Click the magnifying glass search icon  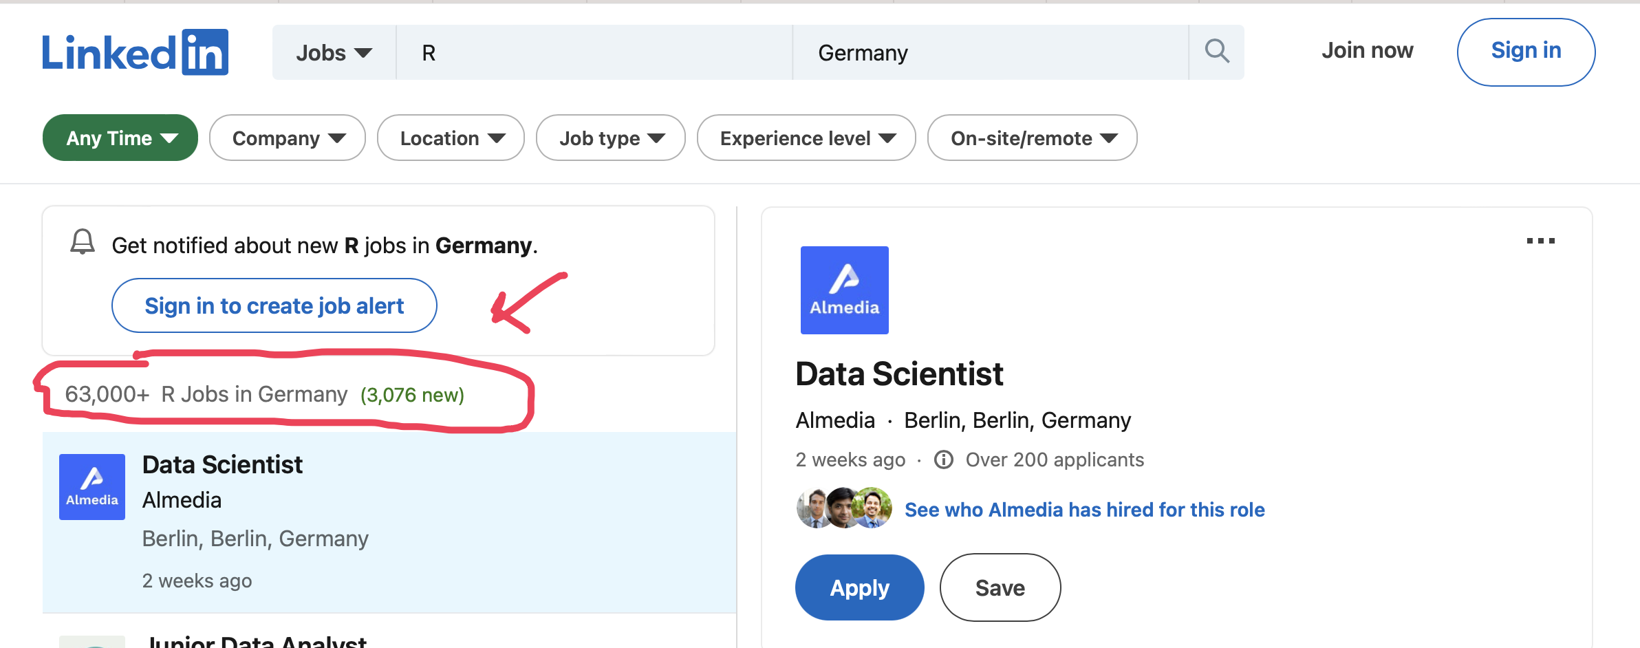tap(1217, 52)
